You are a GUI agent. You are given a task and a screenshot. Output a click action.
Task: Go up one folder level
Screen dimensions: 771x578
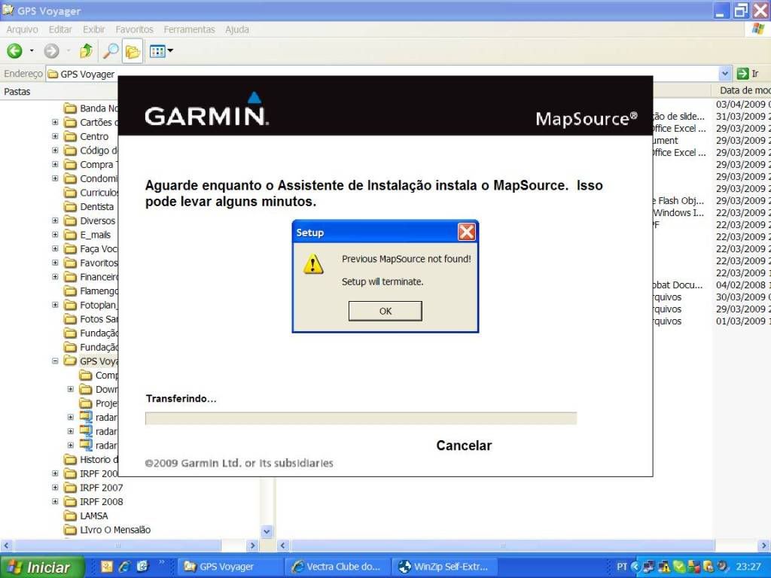(x=87, y=50)
